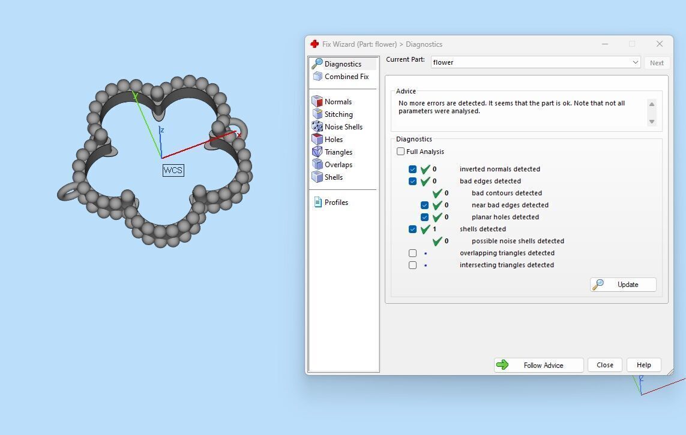Image resolution: width=686 pixels, height=435 pixels.
Task: Click the Noise Shells dice icon
Action: tap(317, 126)
